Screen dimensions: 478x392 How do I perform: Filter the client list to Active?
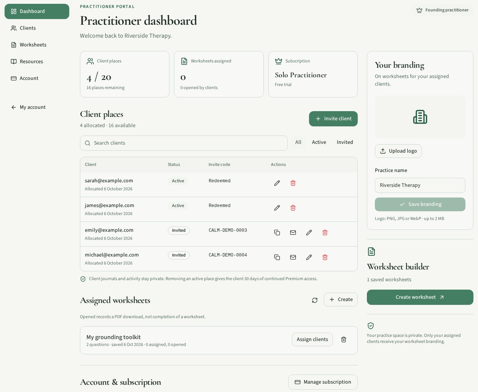[x=319, y=142]
